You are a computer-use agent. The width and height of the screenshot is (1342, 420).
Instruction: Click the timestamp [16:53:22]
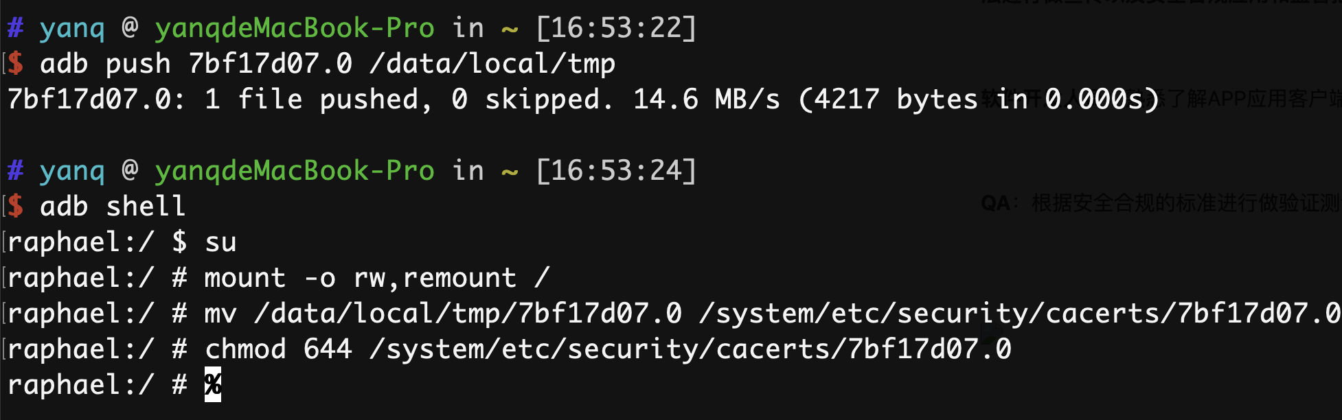click(x=616, y=28)
